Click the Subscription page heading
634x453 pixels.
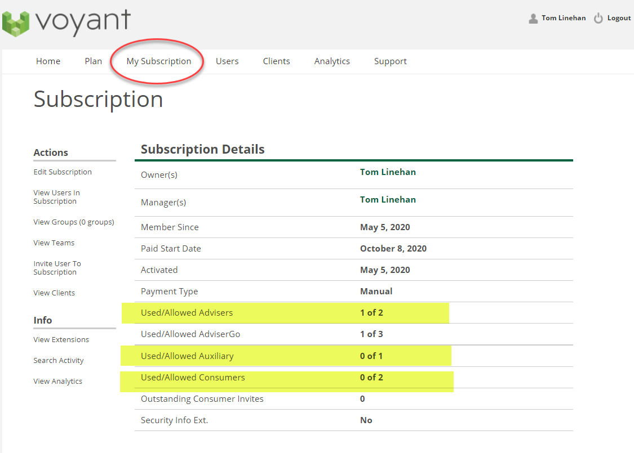coord(98,99)
